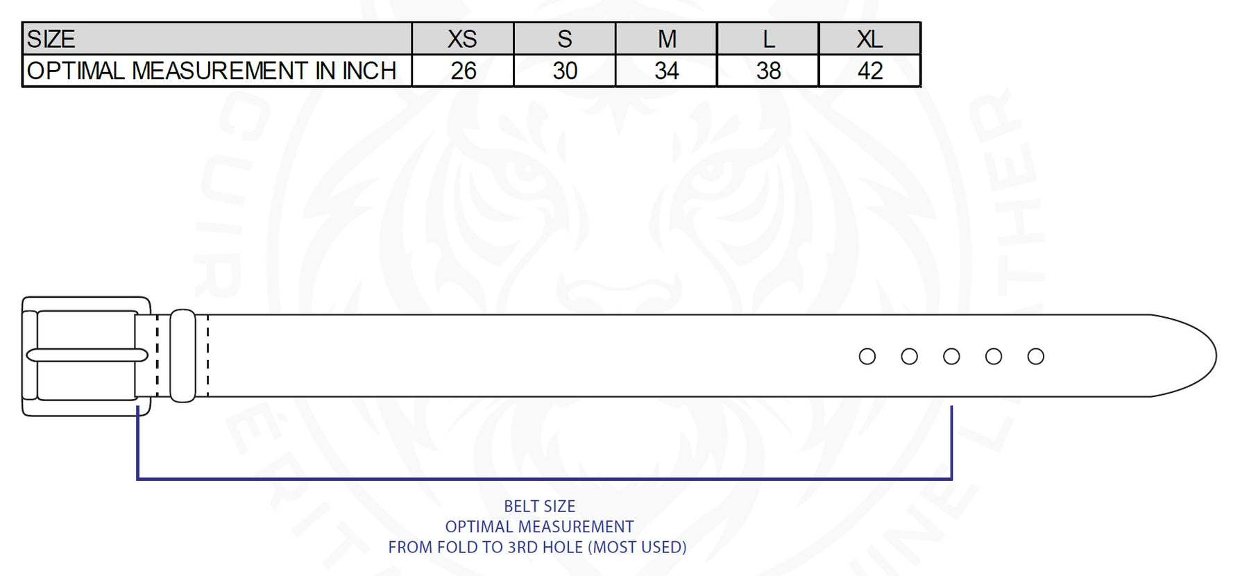Click the belt hole nearest the tip
This screenshot has height=576, width=1249.
1035,357
